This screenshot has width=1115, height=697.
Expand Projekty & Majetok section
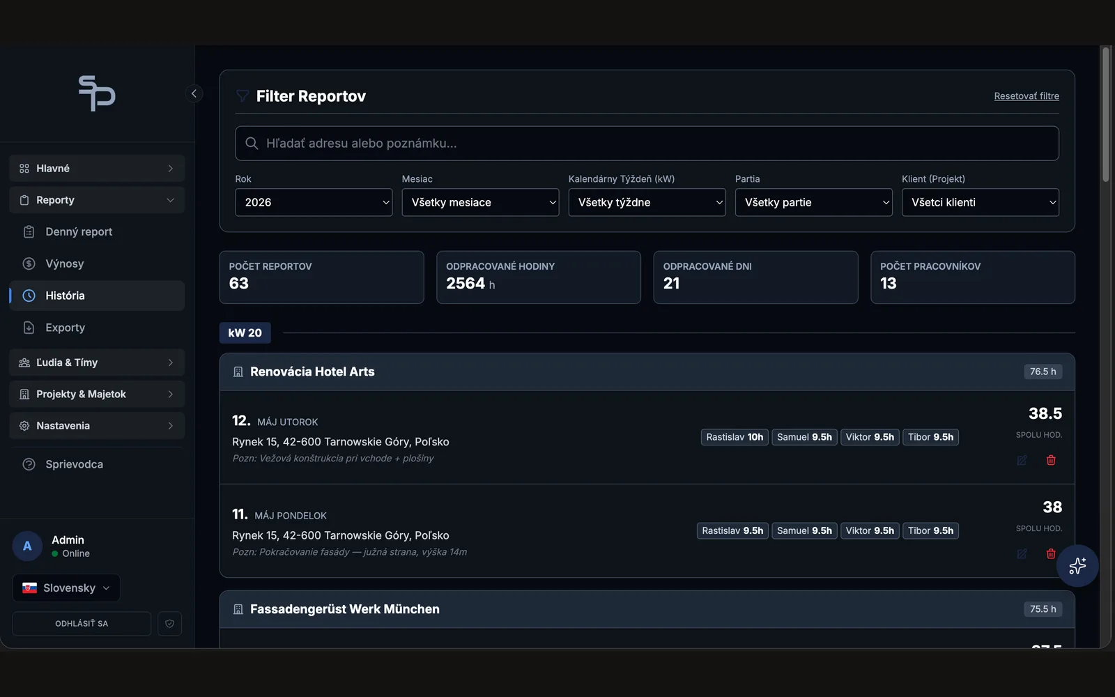(97, 394)
